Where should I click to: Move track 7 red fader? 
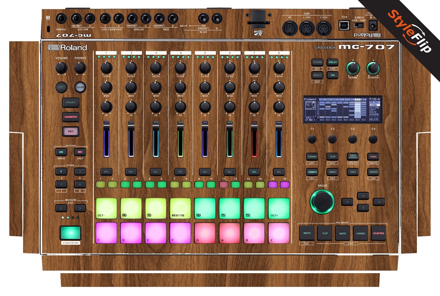[254, 126]
